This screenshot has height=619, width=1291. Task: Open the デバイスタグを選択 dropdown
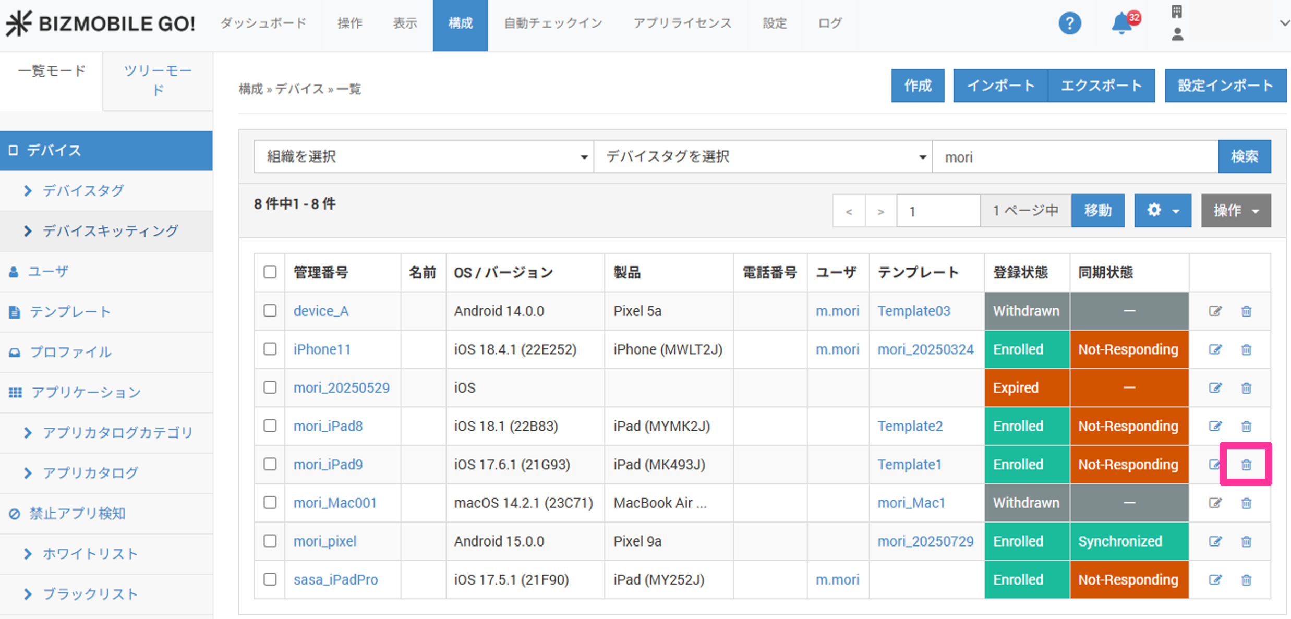pyautogui.click(x=763, y=156)
